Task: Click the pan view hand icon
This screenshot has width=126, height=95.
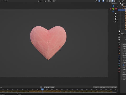Action: 116,16
